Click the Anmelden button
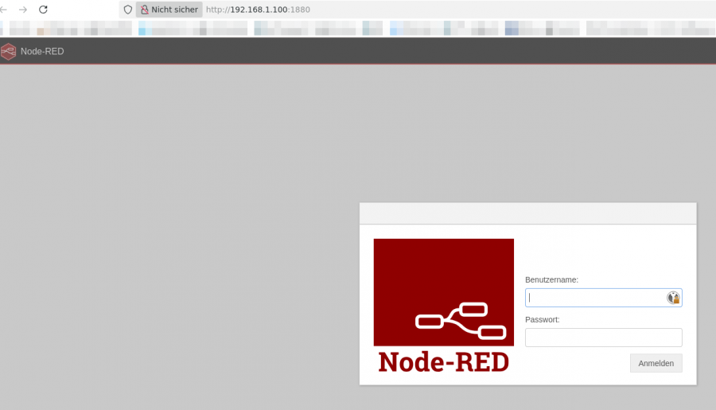Image resolution: width=716 pixels, height=410 pixels. 656,363
